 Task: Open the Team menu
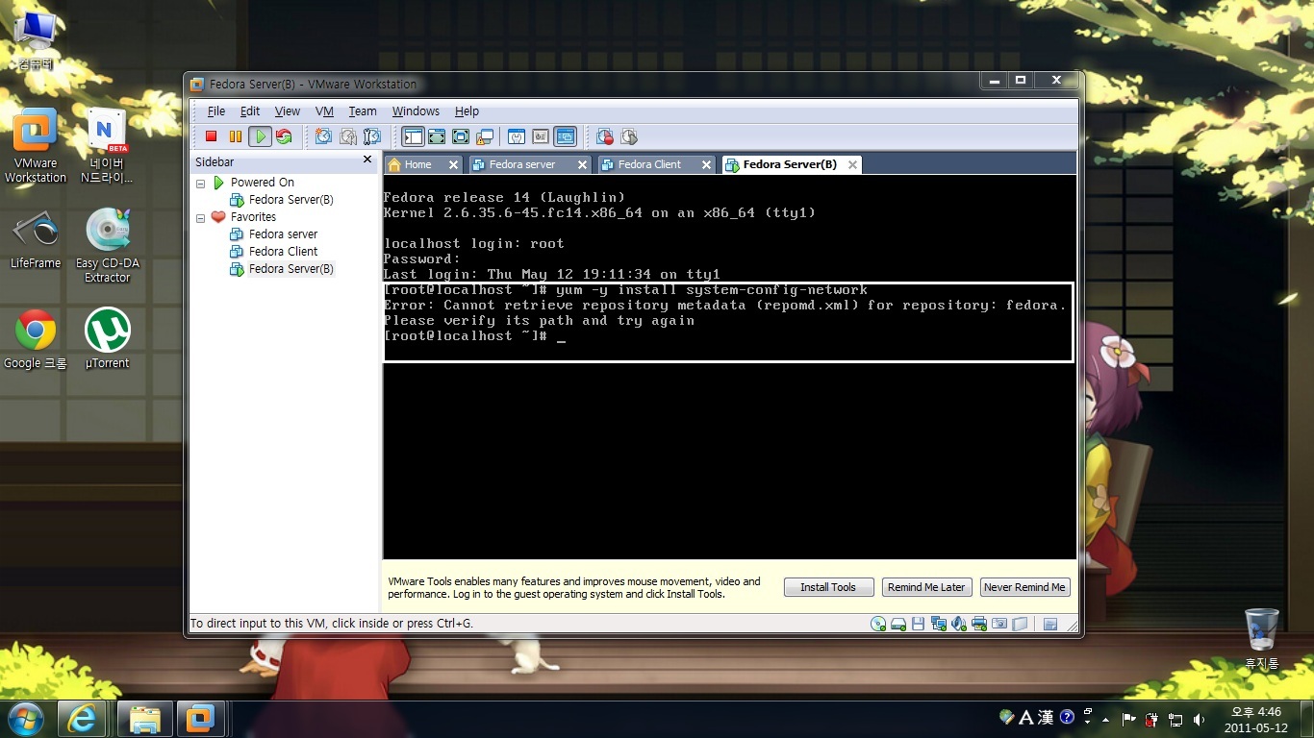[363, 111]
